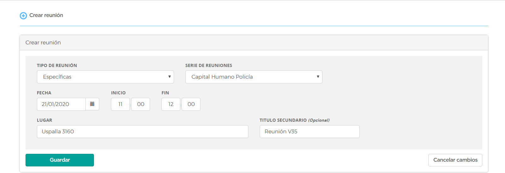This screenshot has width=505, height=173.
Task: Select the Inicio hour field
Action: click(x=120, y=104)
